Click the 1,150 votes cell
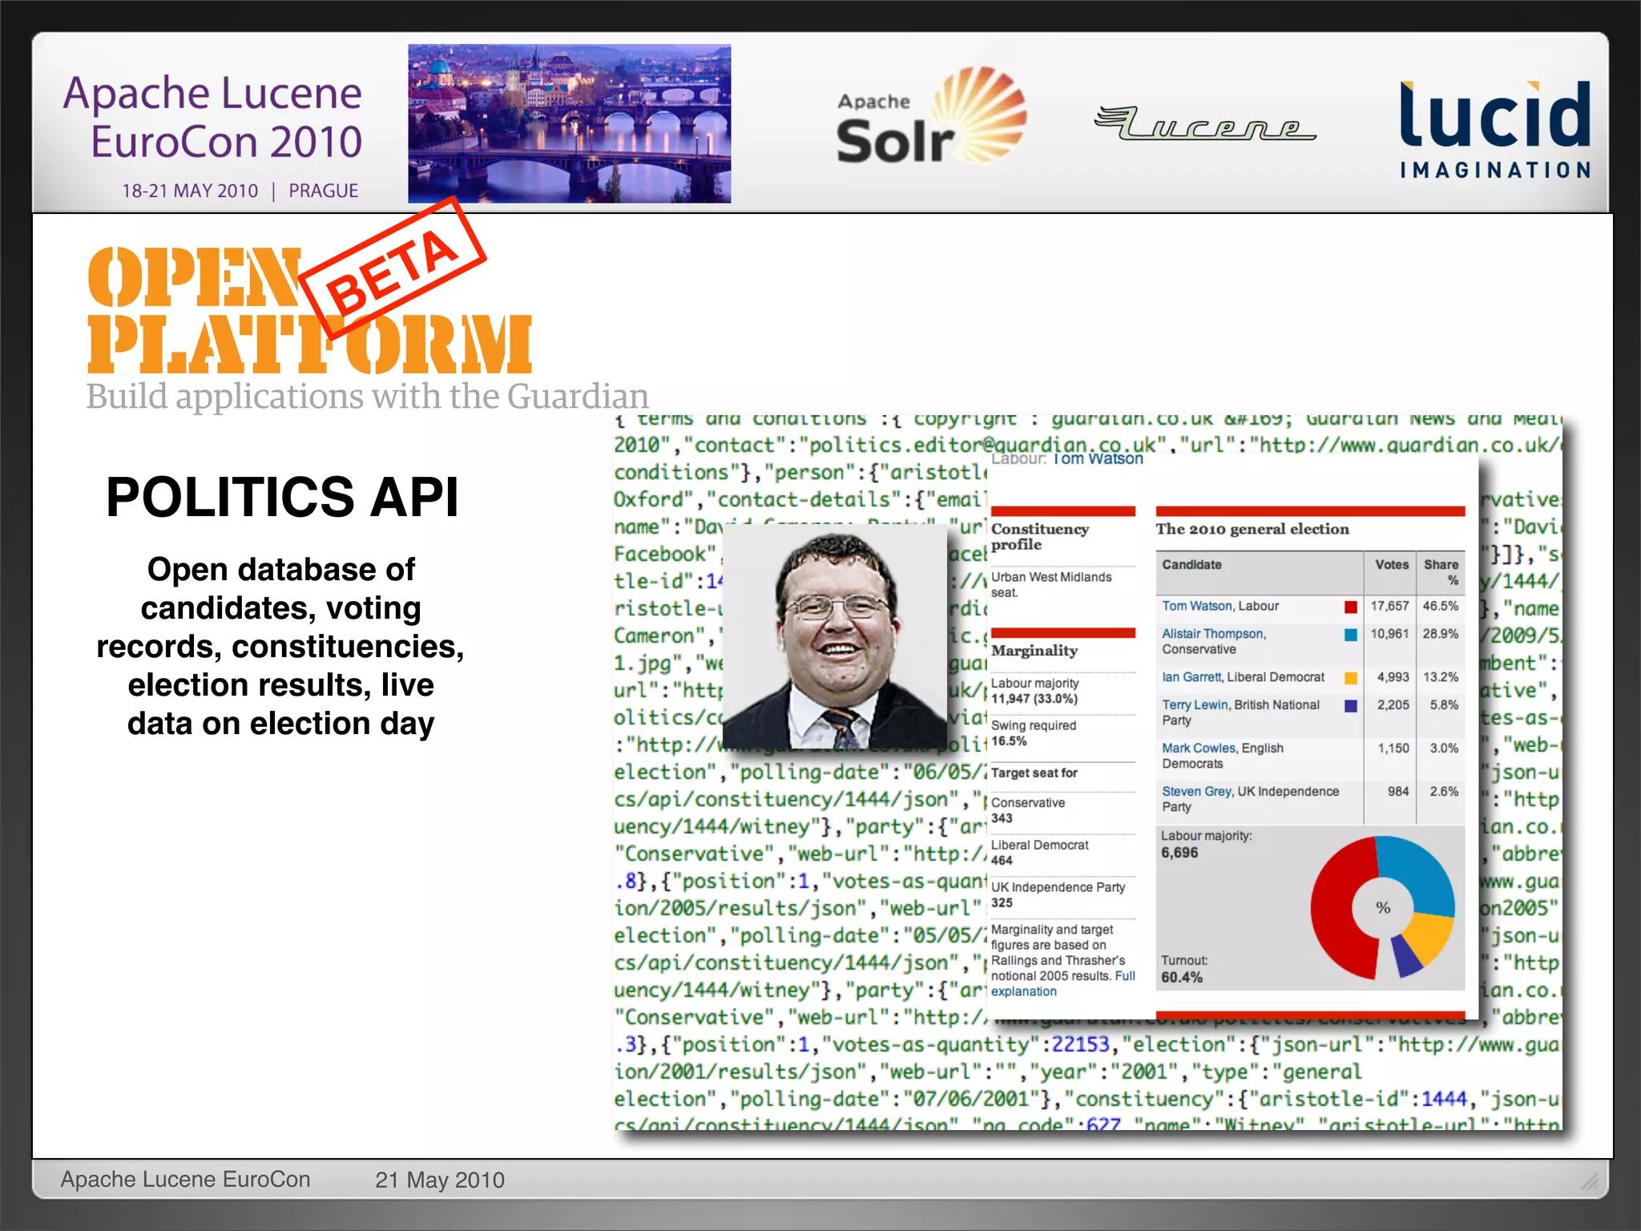The image size is (1641, 1231). click(x=1393, y=749)
